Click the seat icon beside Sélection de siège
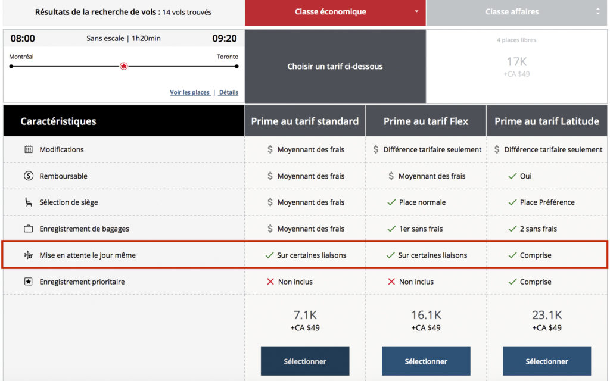 29,202
